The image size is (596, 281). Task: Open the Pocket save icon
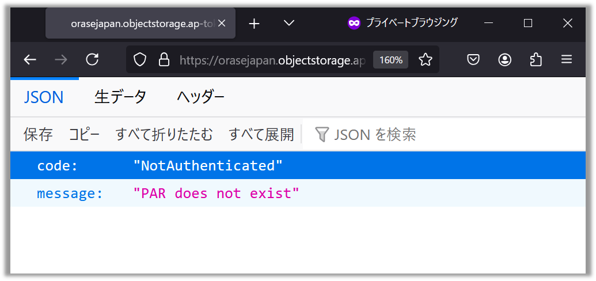[473, 60]
